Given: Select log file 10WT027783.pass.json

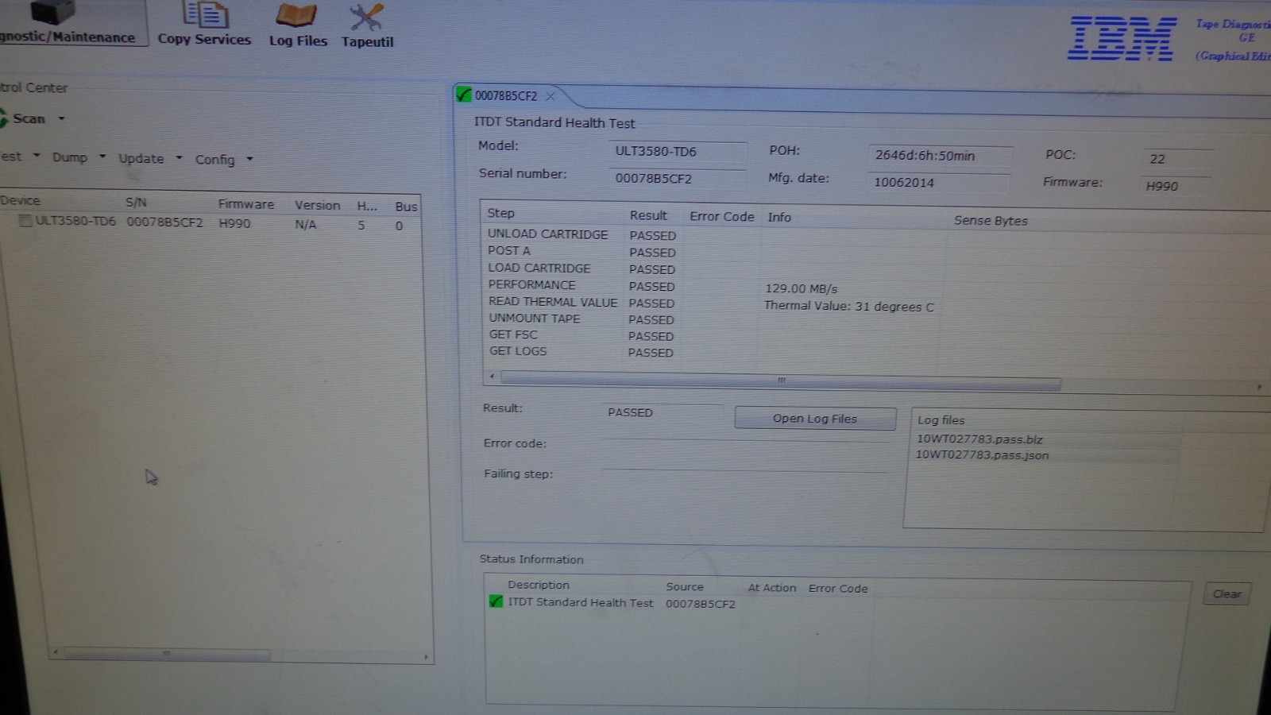Looking at the screenshot, I should [x=982, y=455].
